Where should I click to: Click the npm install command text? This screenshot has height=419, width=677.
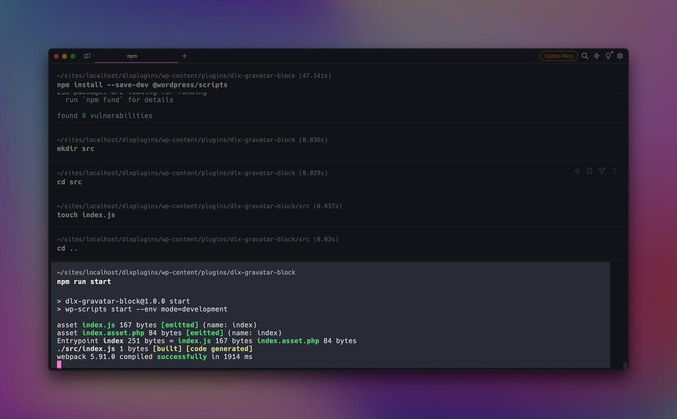142,85
